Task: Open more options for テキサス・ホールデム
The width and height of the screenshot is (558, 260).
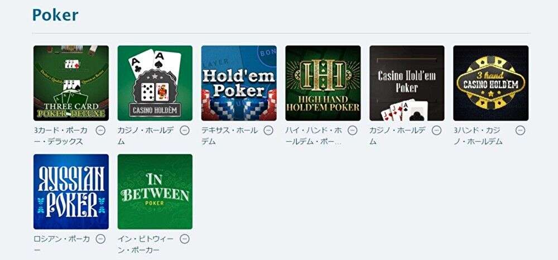Action: click(268, 131)
